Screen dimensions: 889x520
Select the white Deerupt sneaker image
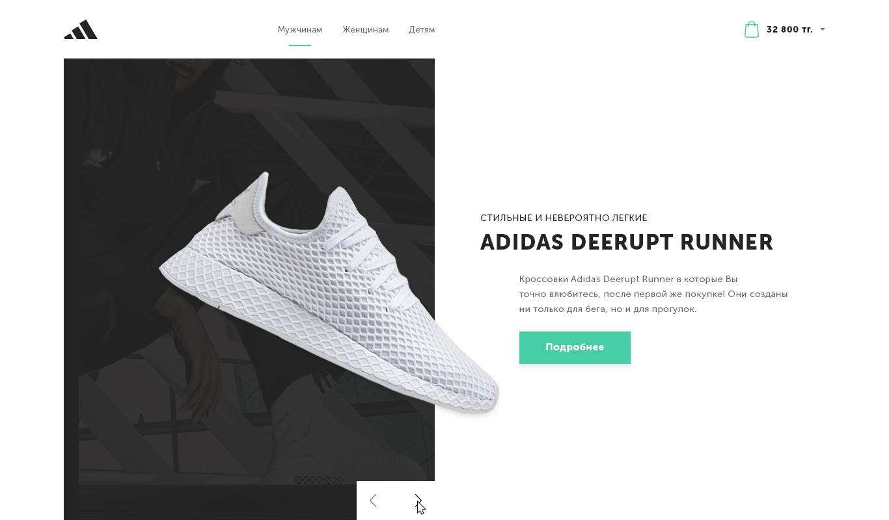[329, 292]
